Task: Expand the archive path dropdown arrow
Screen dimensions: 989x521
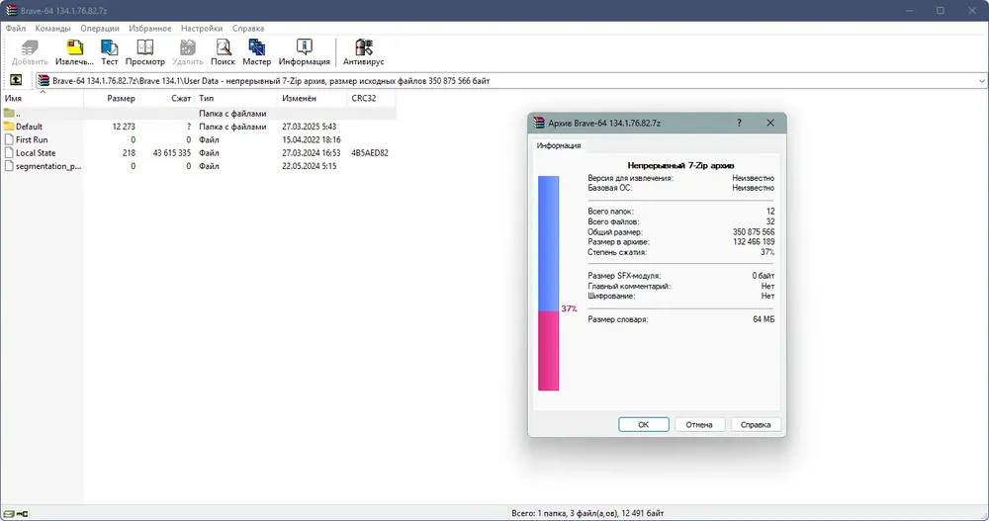Action: tap(978, 81)
